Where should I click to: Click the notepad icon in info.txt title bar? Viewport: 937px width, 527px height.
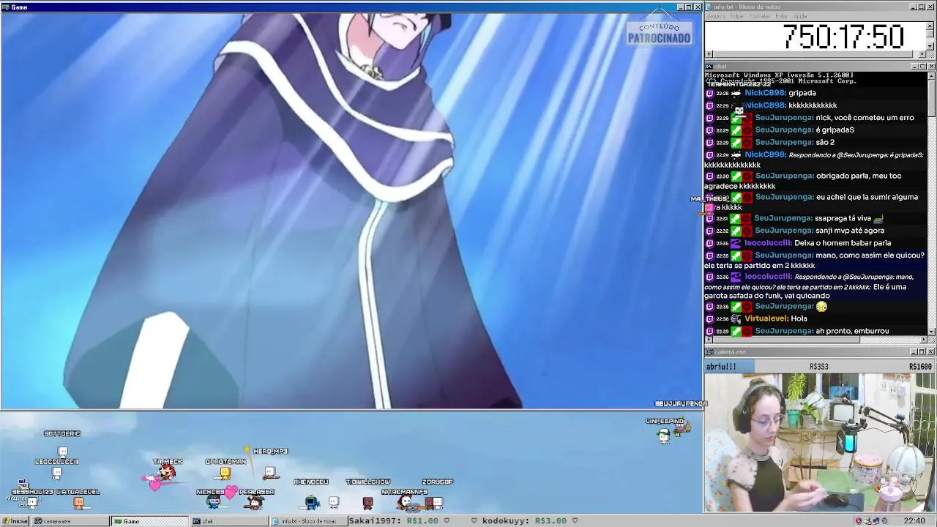pyautogui.click(x=709, y=7)
